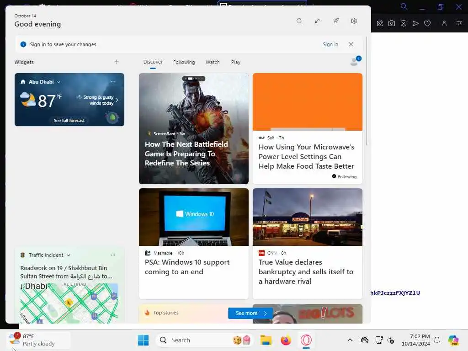Open the feed personalization icon beside settings
Image resolution: width=468 pixels, height=351 pixels.
336,21
